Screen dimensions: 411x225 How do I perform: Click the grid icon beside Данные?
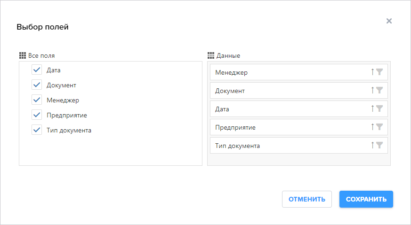pyautogui.click(x=211, y=55)
